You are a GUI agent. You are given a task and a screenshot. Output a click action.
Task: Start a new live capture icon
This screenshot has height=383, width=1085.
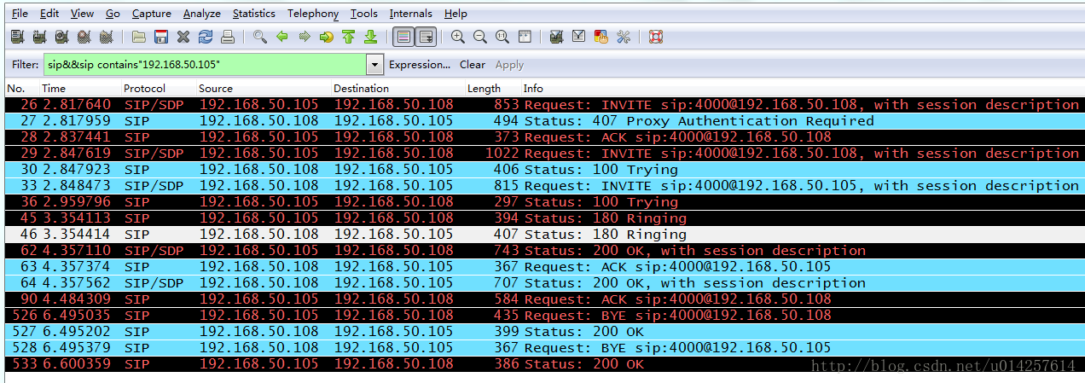pos(61,37)
